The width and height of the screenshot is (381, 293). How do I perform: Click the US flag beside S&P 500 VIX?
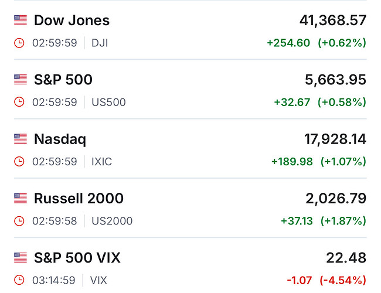[21, 257]
